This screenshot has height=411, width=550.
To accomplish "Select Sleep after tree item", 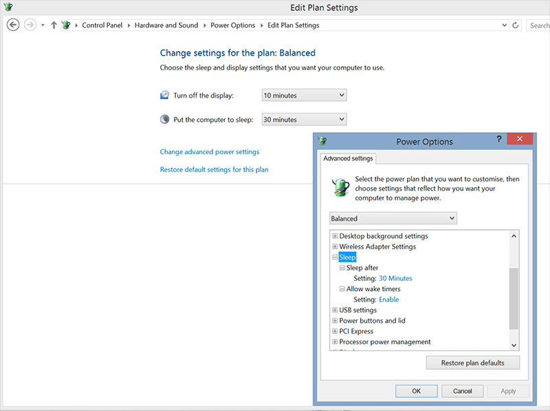I will [x=362, y=268].
